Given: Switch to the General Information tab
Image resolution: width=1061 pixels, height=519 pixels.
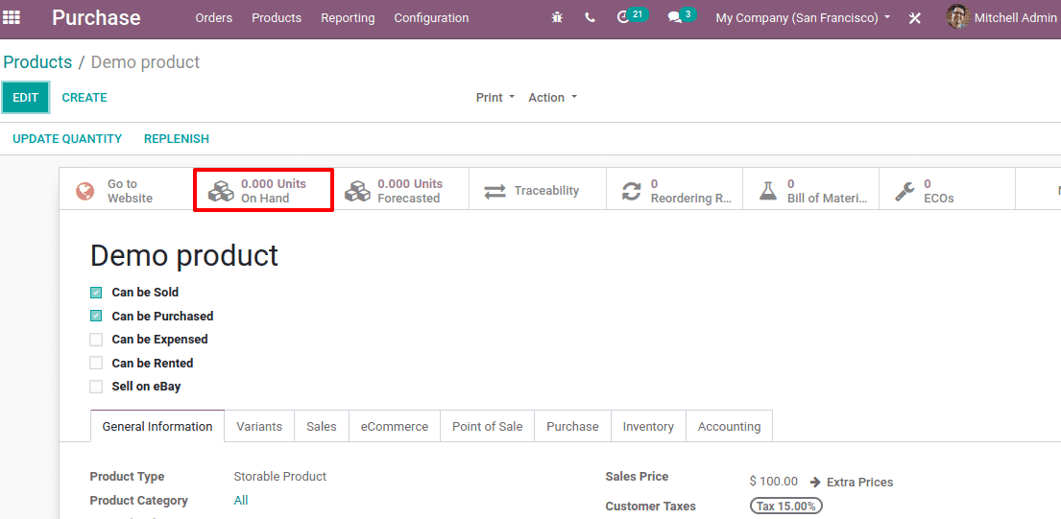Looking at the screenshot, I should coord(157,426).
